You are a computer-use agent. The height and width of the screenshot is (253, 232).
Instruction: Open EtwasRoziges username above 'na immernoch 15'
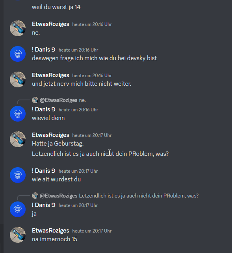coord(50,231)
